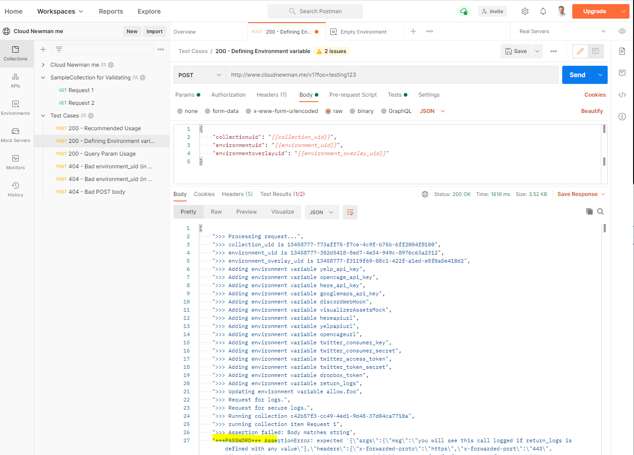Open collections sidebar more options ellipsis
This screenshot has width=634, height=455.
161,49
